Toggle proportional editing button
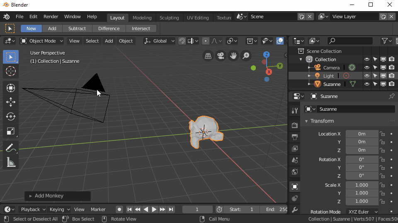 point(206,41)
